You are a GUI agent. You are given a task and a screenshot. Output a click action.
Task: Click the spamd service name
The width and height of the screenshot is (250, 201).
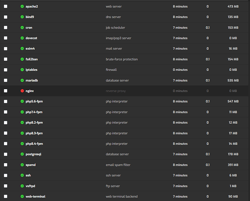tap(31, 165)
